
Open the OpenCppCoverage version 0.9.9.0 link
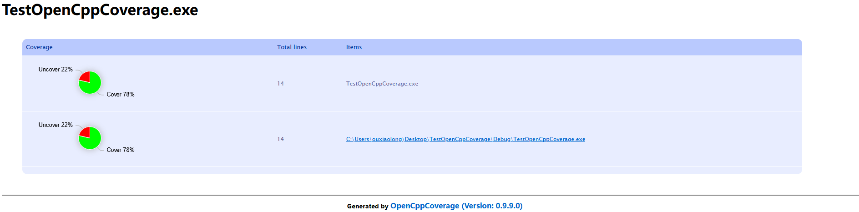(456, 206)
